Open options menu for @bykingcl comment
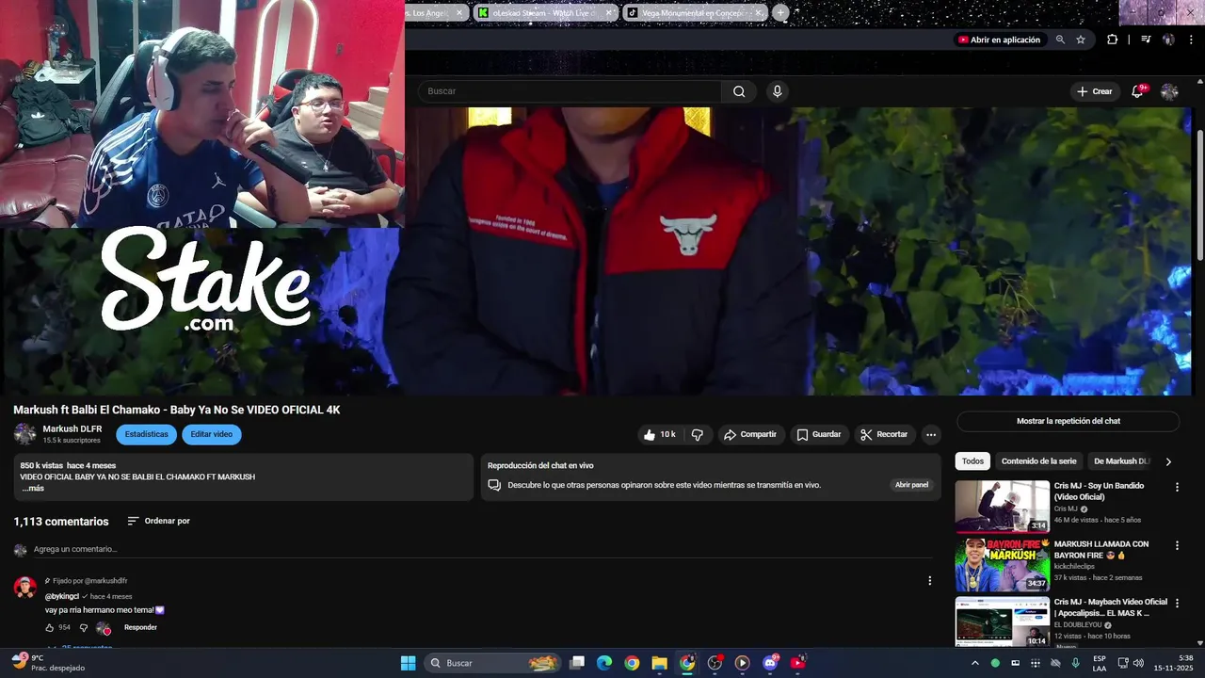Viewport: 1205px width, 678px height. pyautogui.click(x=929, y=581)
